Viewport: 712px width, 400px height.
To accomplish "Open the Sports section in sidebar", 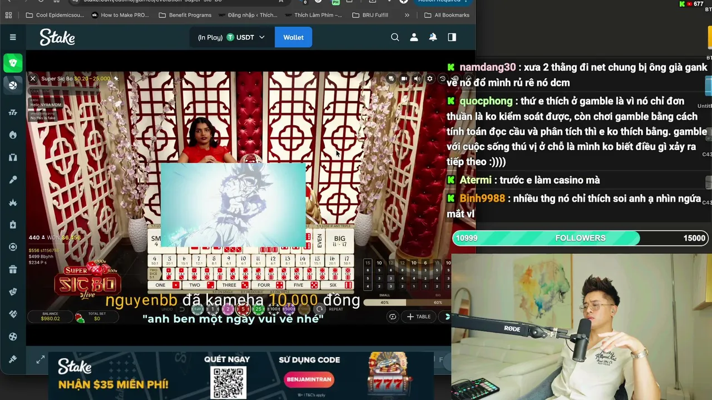I will point(13,85).
